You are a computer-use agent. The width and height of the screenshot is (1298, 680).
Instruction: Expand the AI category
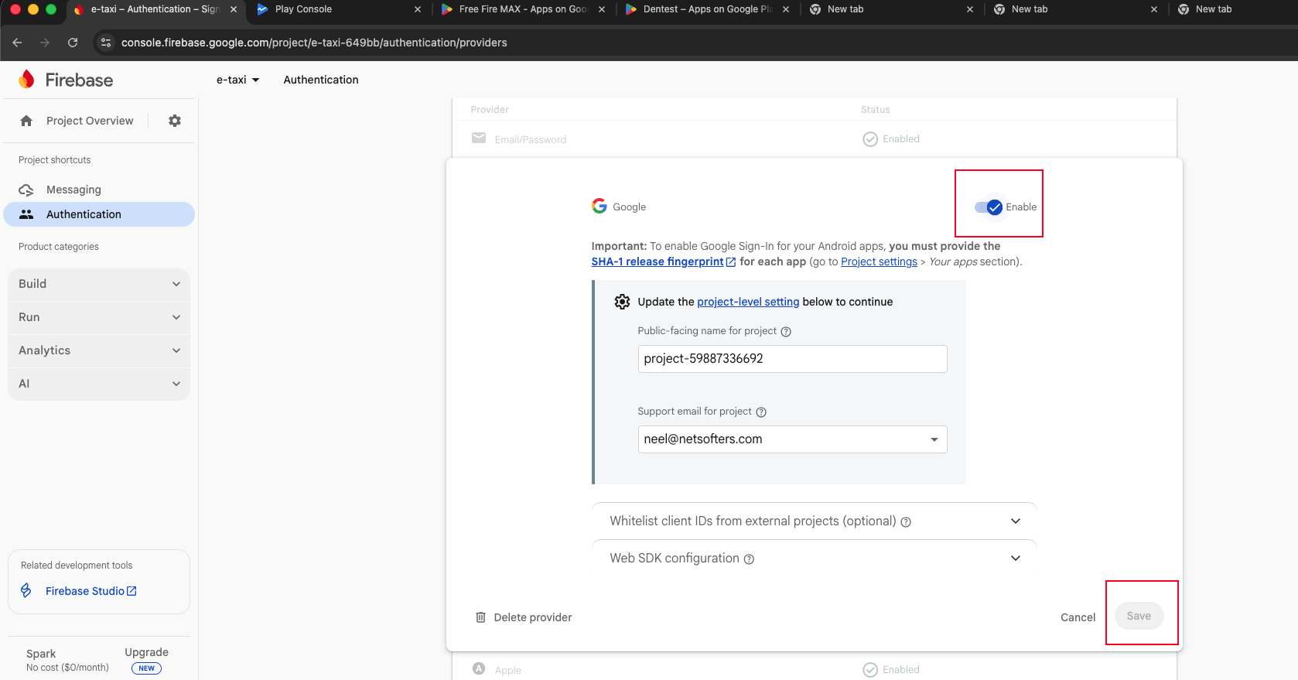pos(99,384)
